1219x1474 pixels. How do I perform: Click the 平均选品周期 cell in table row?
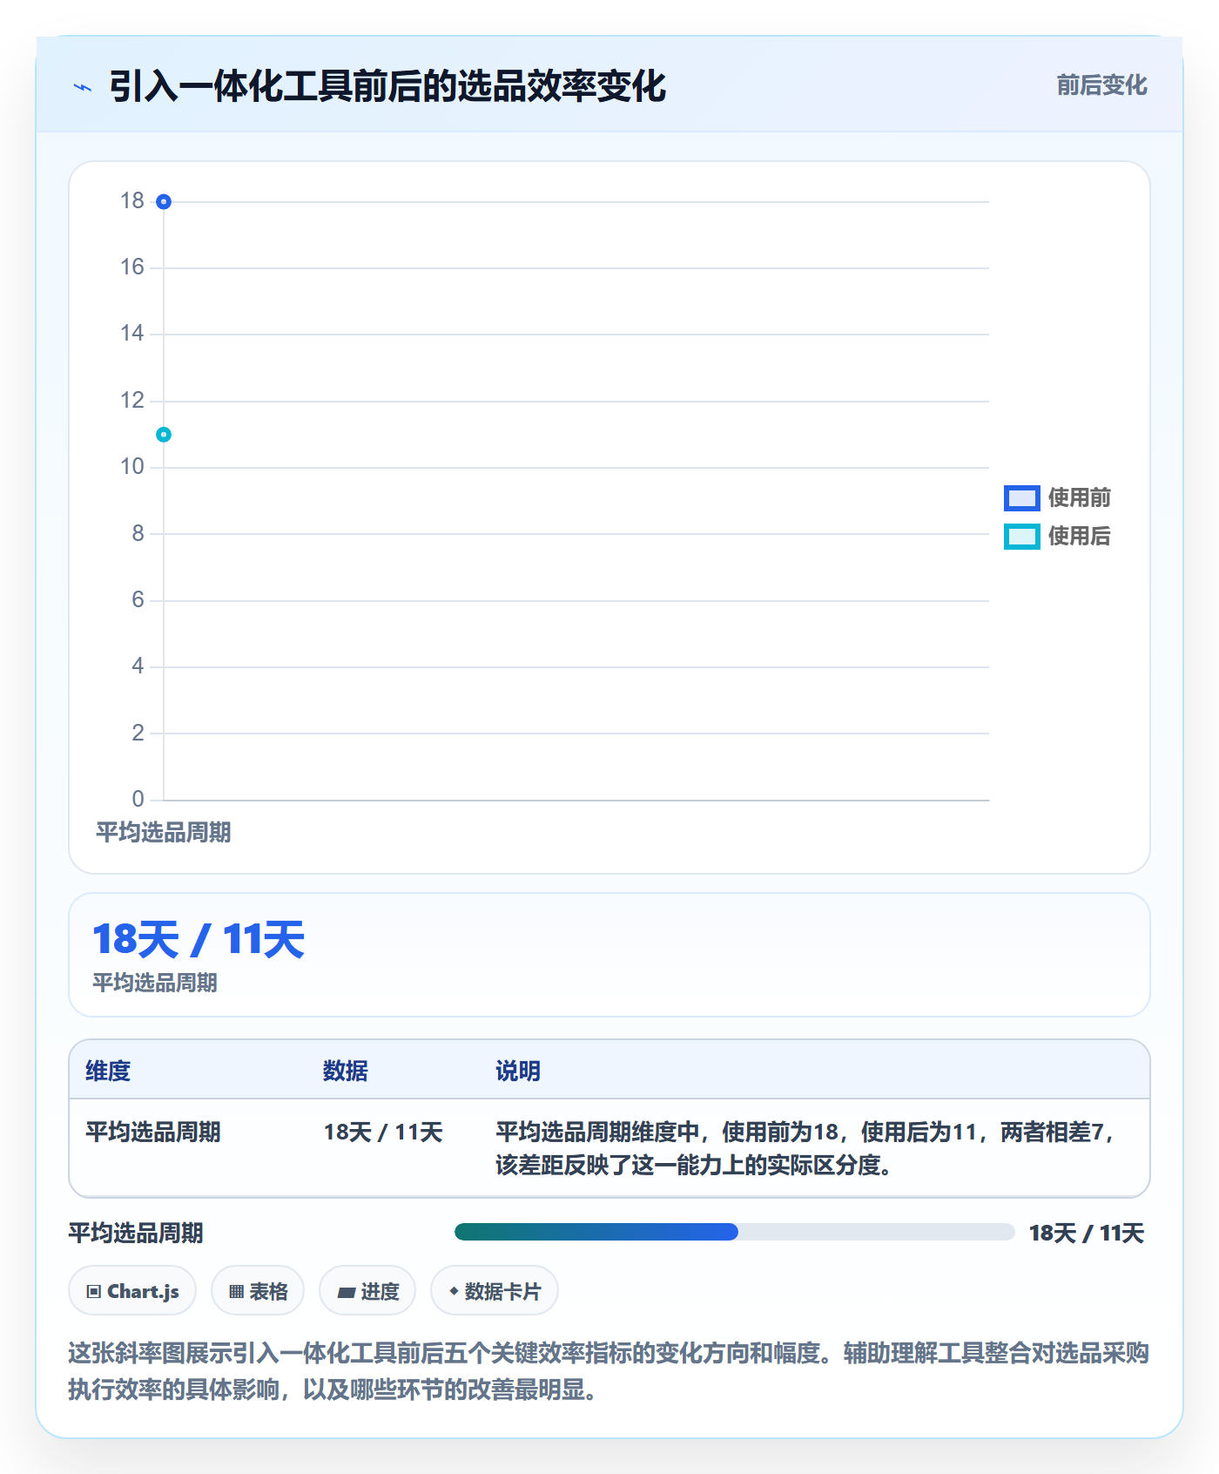[x=153, y=1133]
